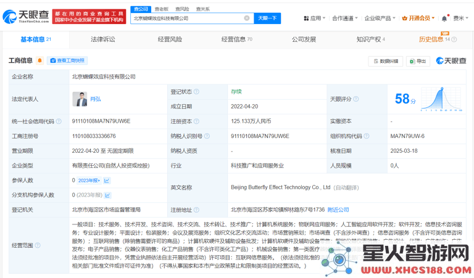Open help icon next to 注册资本

coord(196,121)
